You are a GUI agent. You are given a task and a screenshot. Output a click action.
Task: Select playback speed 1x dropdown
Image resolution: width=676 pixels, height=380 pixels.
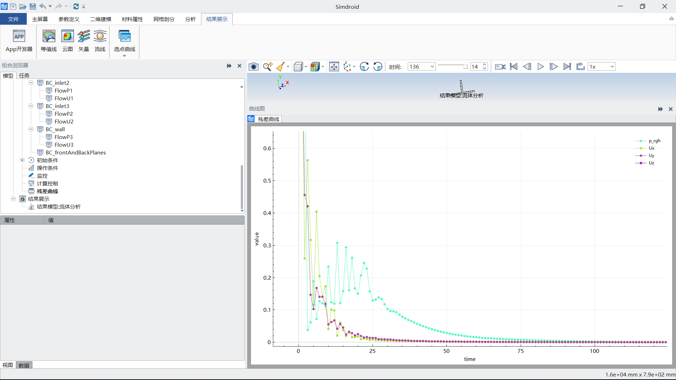pos(601,66)
